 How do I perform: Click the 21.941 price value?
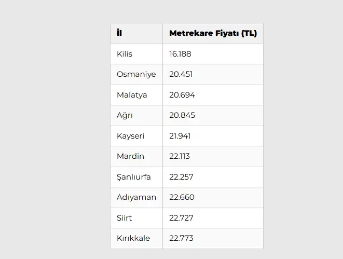[x=181, y=136]
